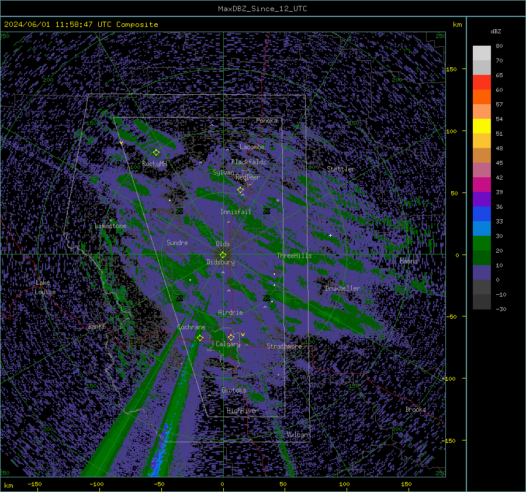The width and height of the screenshot is (526, 492).
Task: Click the Innisfail label
Action: pos(236,212)
